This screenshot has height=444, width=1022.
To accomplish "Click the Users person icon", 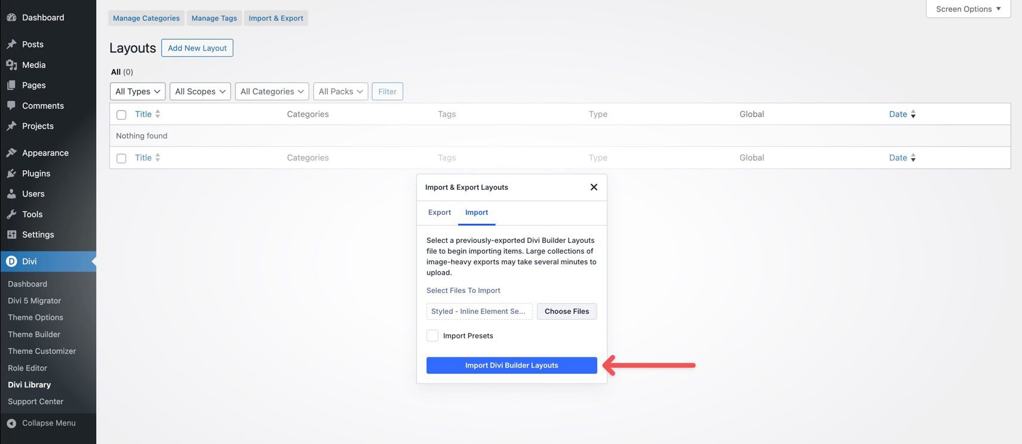I will coord(11,194).
